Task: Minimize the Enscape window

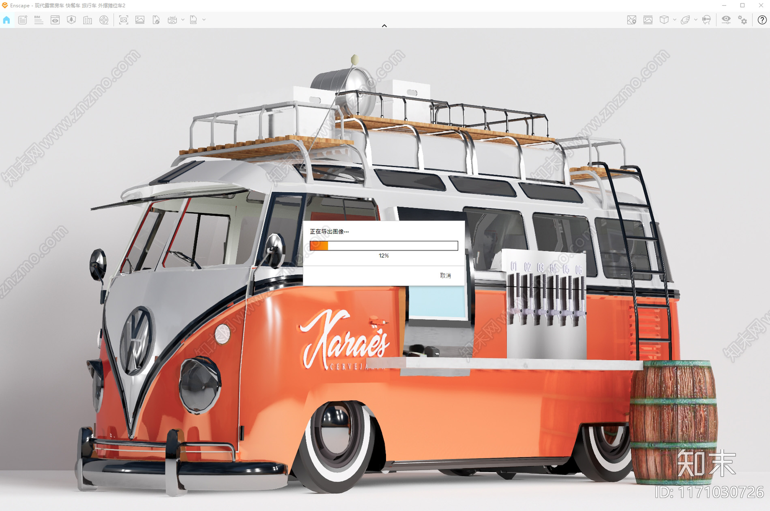Action: [x=724, y=5]
